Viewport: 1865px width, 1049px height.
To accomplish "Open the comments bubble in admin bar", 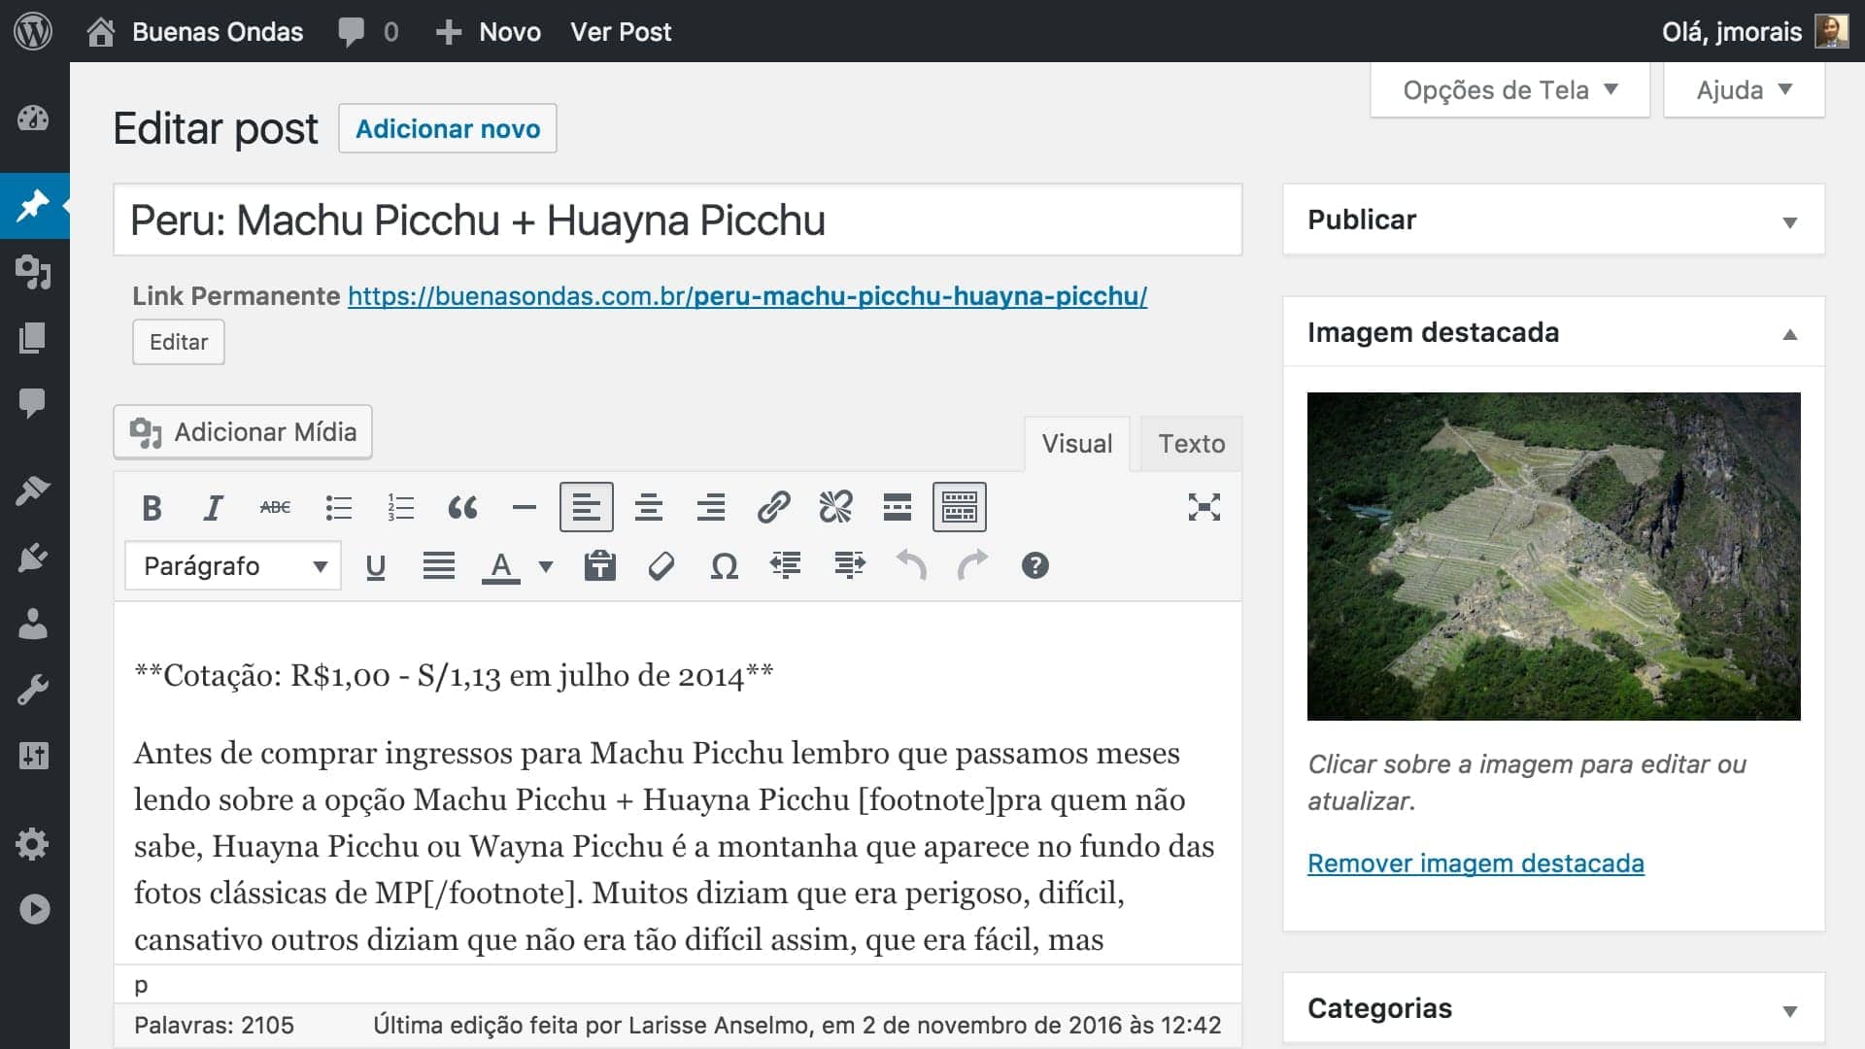I will 367,31.
